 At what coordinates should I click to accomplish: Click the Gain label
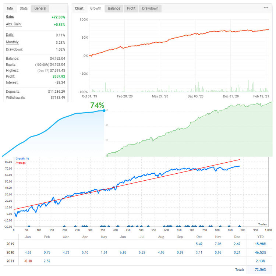pyautogui.click(x=10, y=17)
